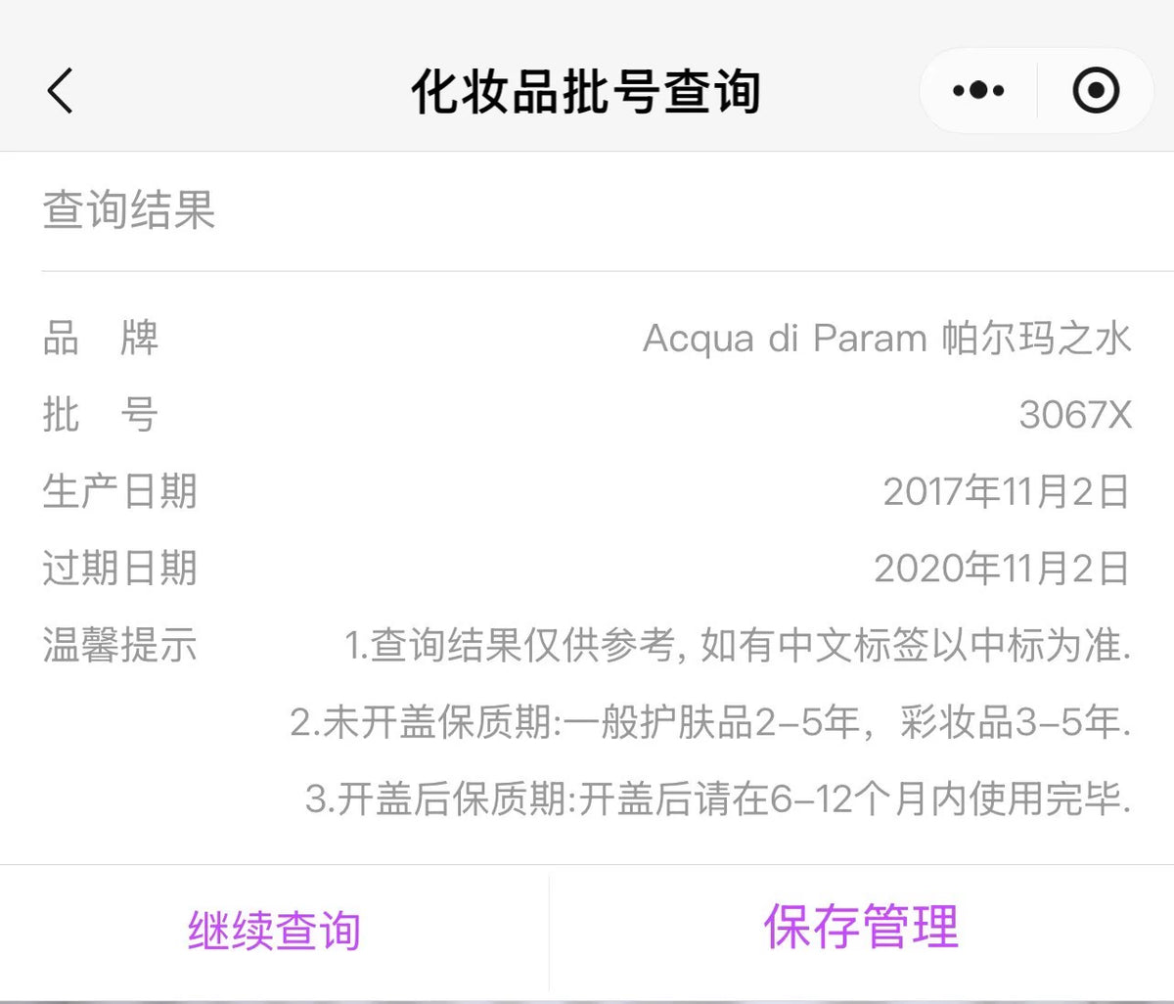Image resolution: width=1174 pixels, height=1004 pixels.
Task: Select tip 3 about 开盖后保质期
Action: [x=719, y=799]
